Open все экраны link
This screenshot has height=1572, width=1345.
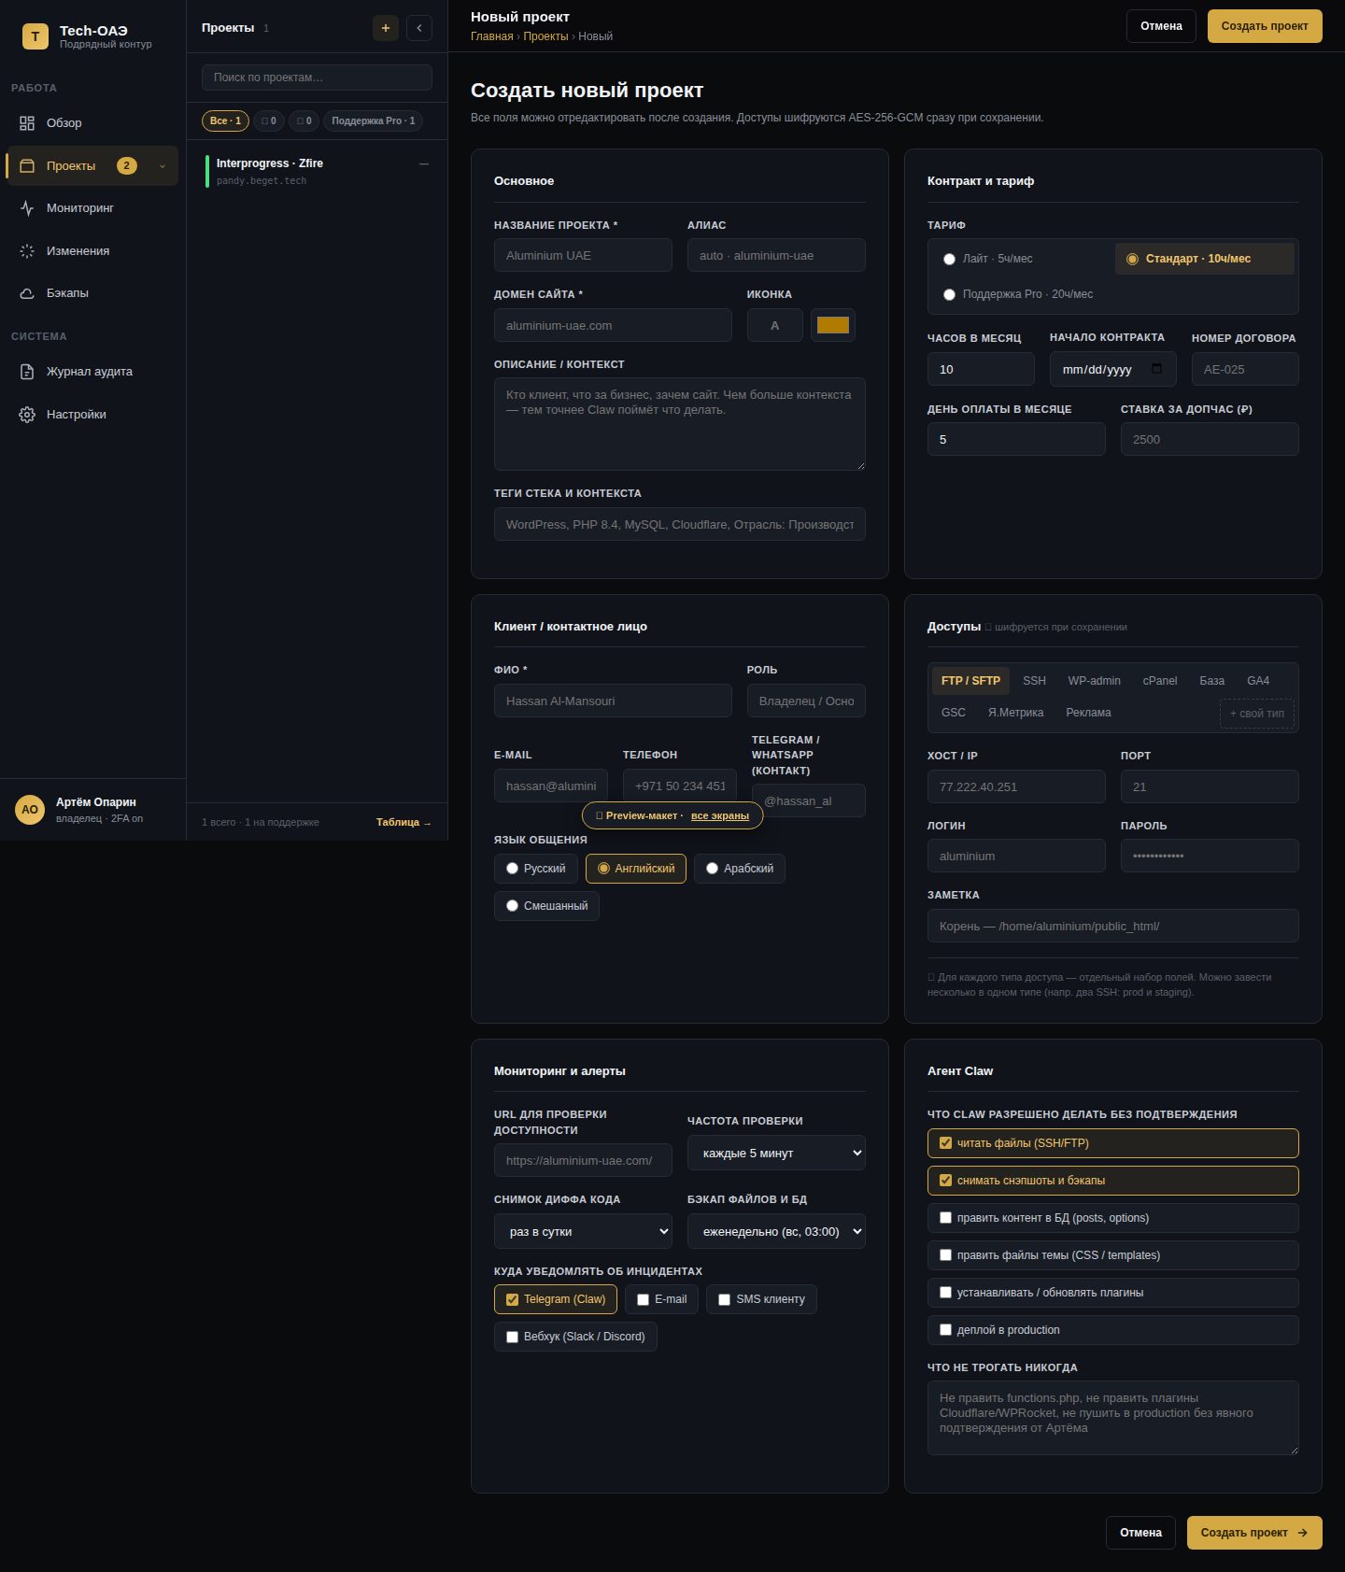tap(719, 815)
